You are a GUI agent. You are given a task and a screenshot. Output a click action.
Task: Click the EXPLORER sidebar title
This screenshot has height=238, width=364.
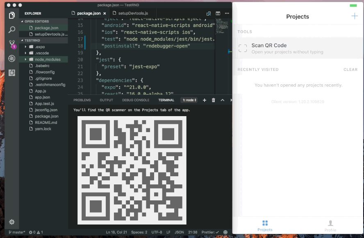coord(33,13)
